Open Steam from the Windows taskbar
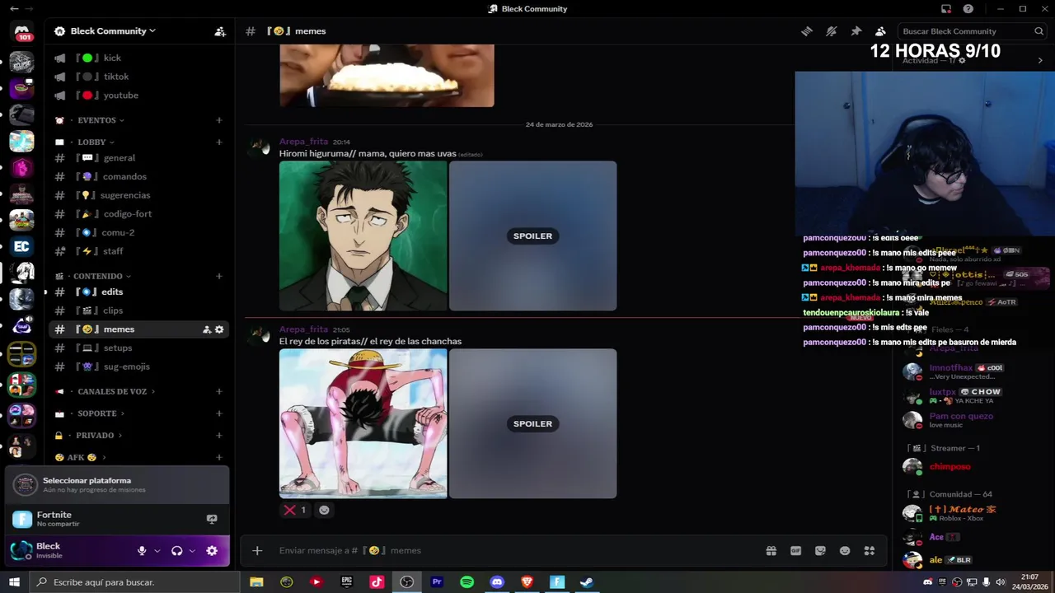 click(587, 582)
